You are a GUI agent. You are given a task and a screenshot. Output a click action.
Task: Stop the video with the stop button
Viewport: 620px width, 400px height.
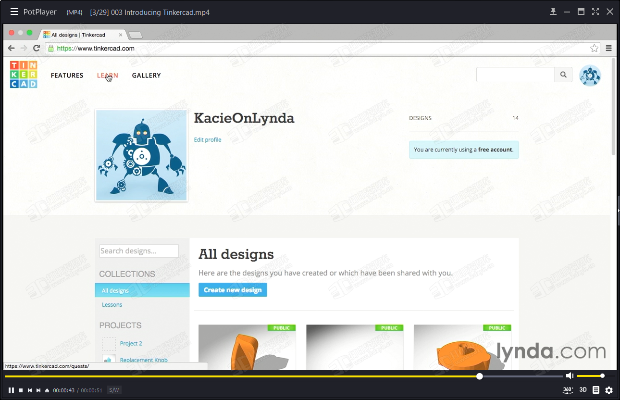(x=21, y=390)
